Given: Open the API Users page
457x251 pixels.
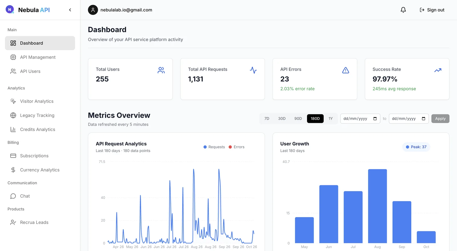Looking at the screenshot, I should pyautogui.click(x=40, y=71).
